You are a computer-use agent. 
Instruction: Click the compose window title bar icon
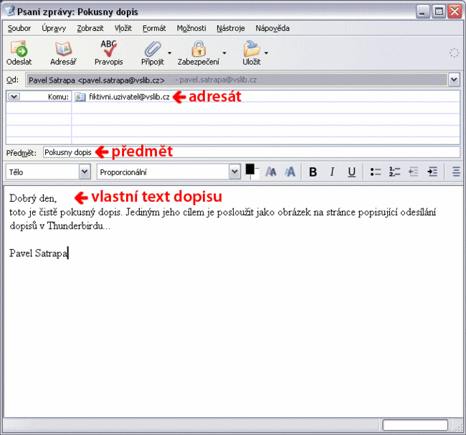click(x=10, y=11)
